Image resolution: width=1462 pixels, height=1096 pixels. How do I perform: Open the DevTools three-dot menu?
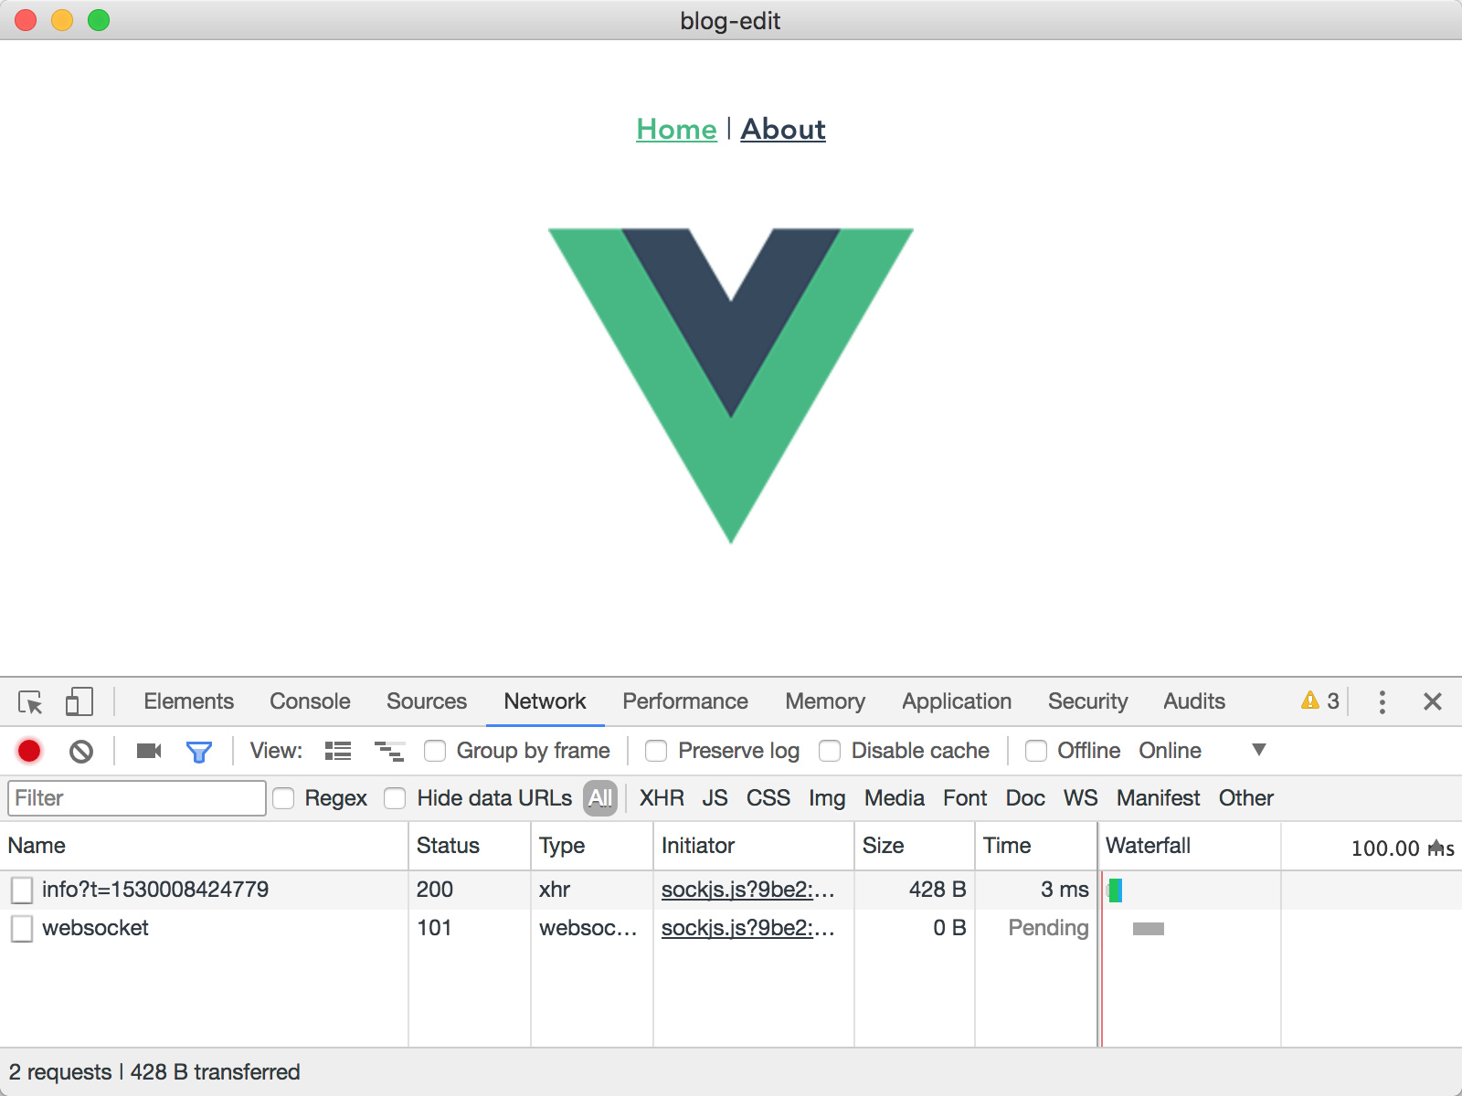click(1383, 701)
